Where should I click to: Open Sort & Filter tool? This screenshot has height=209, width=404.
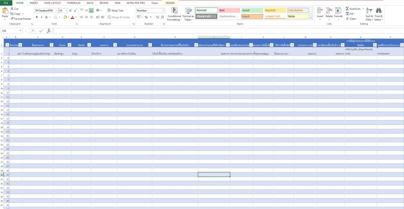369,14
